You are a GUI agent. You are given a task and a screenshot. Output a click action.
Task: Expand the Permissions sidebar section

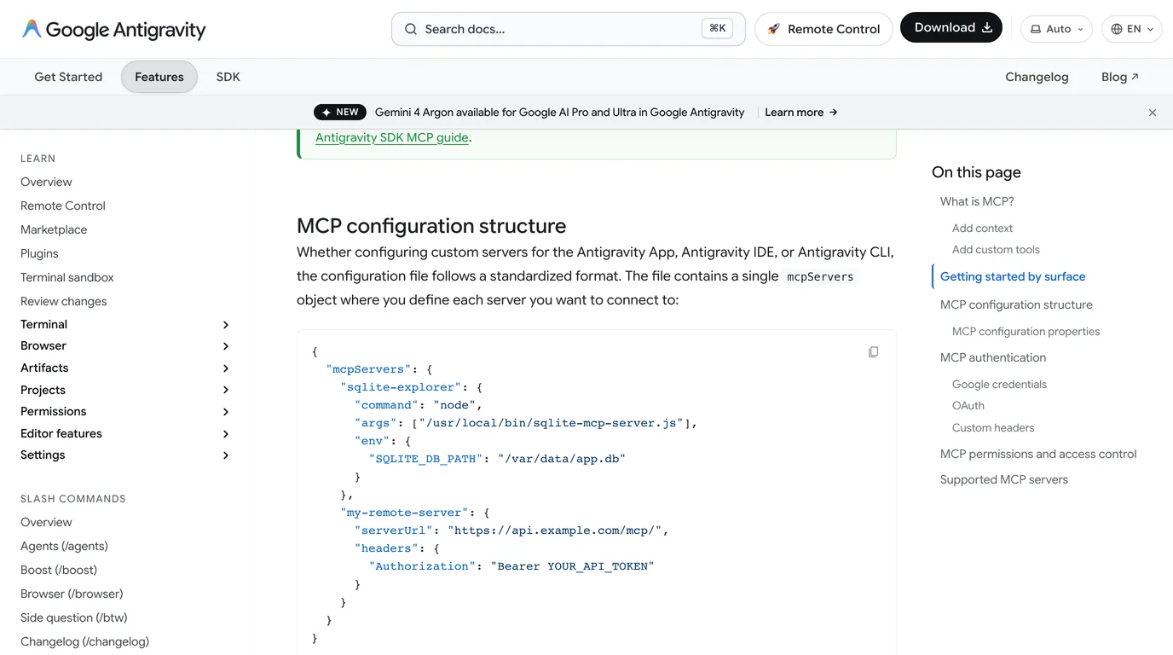[125, 411]
